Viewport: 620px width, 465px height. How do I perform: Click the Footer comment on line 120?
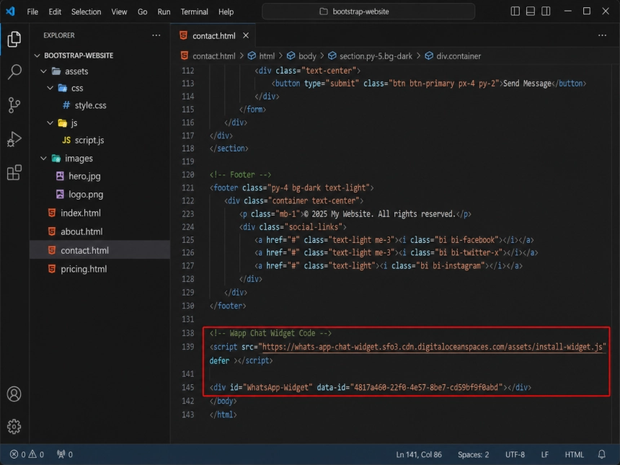[240, 174]
